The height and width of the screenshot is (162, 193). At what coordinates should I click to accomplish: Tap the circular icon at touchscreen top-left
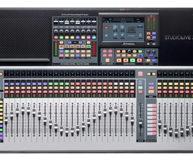(x=104, y=19)
